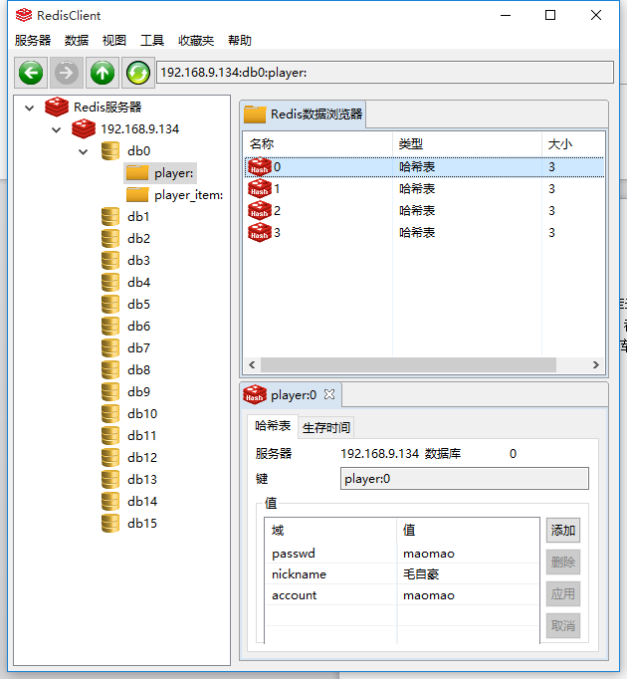Image resolution: width=627 pixels, height=679 pixels.
Task: Select the nickname field row
Action: click(x=402, y=574)
